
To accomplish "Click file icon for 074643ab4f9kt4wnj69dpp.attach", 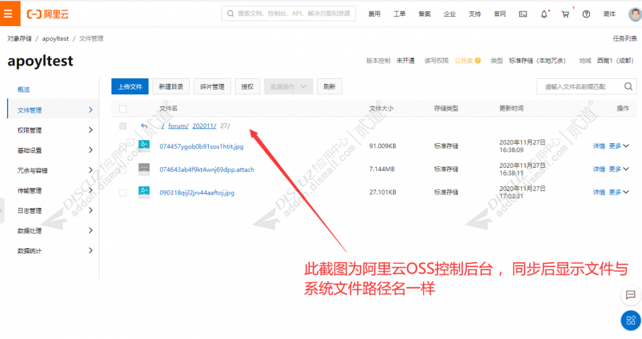I will 144,169.
